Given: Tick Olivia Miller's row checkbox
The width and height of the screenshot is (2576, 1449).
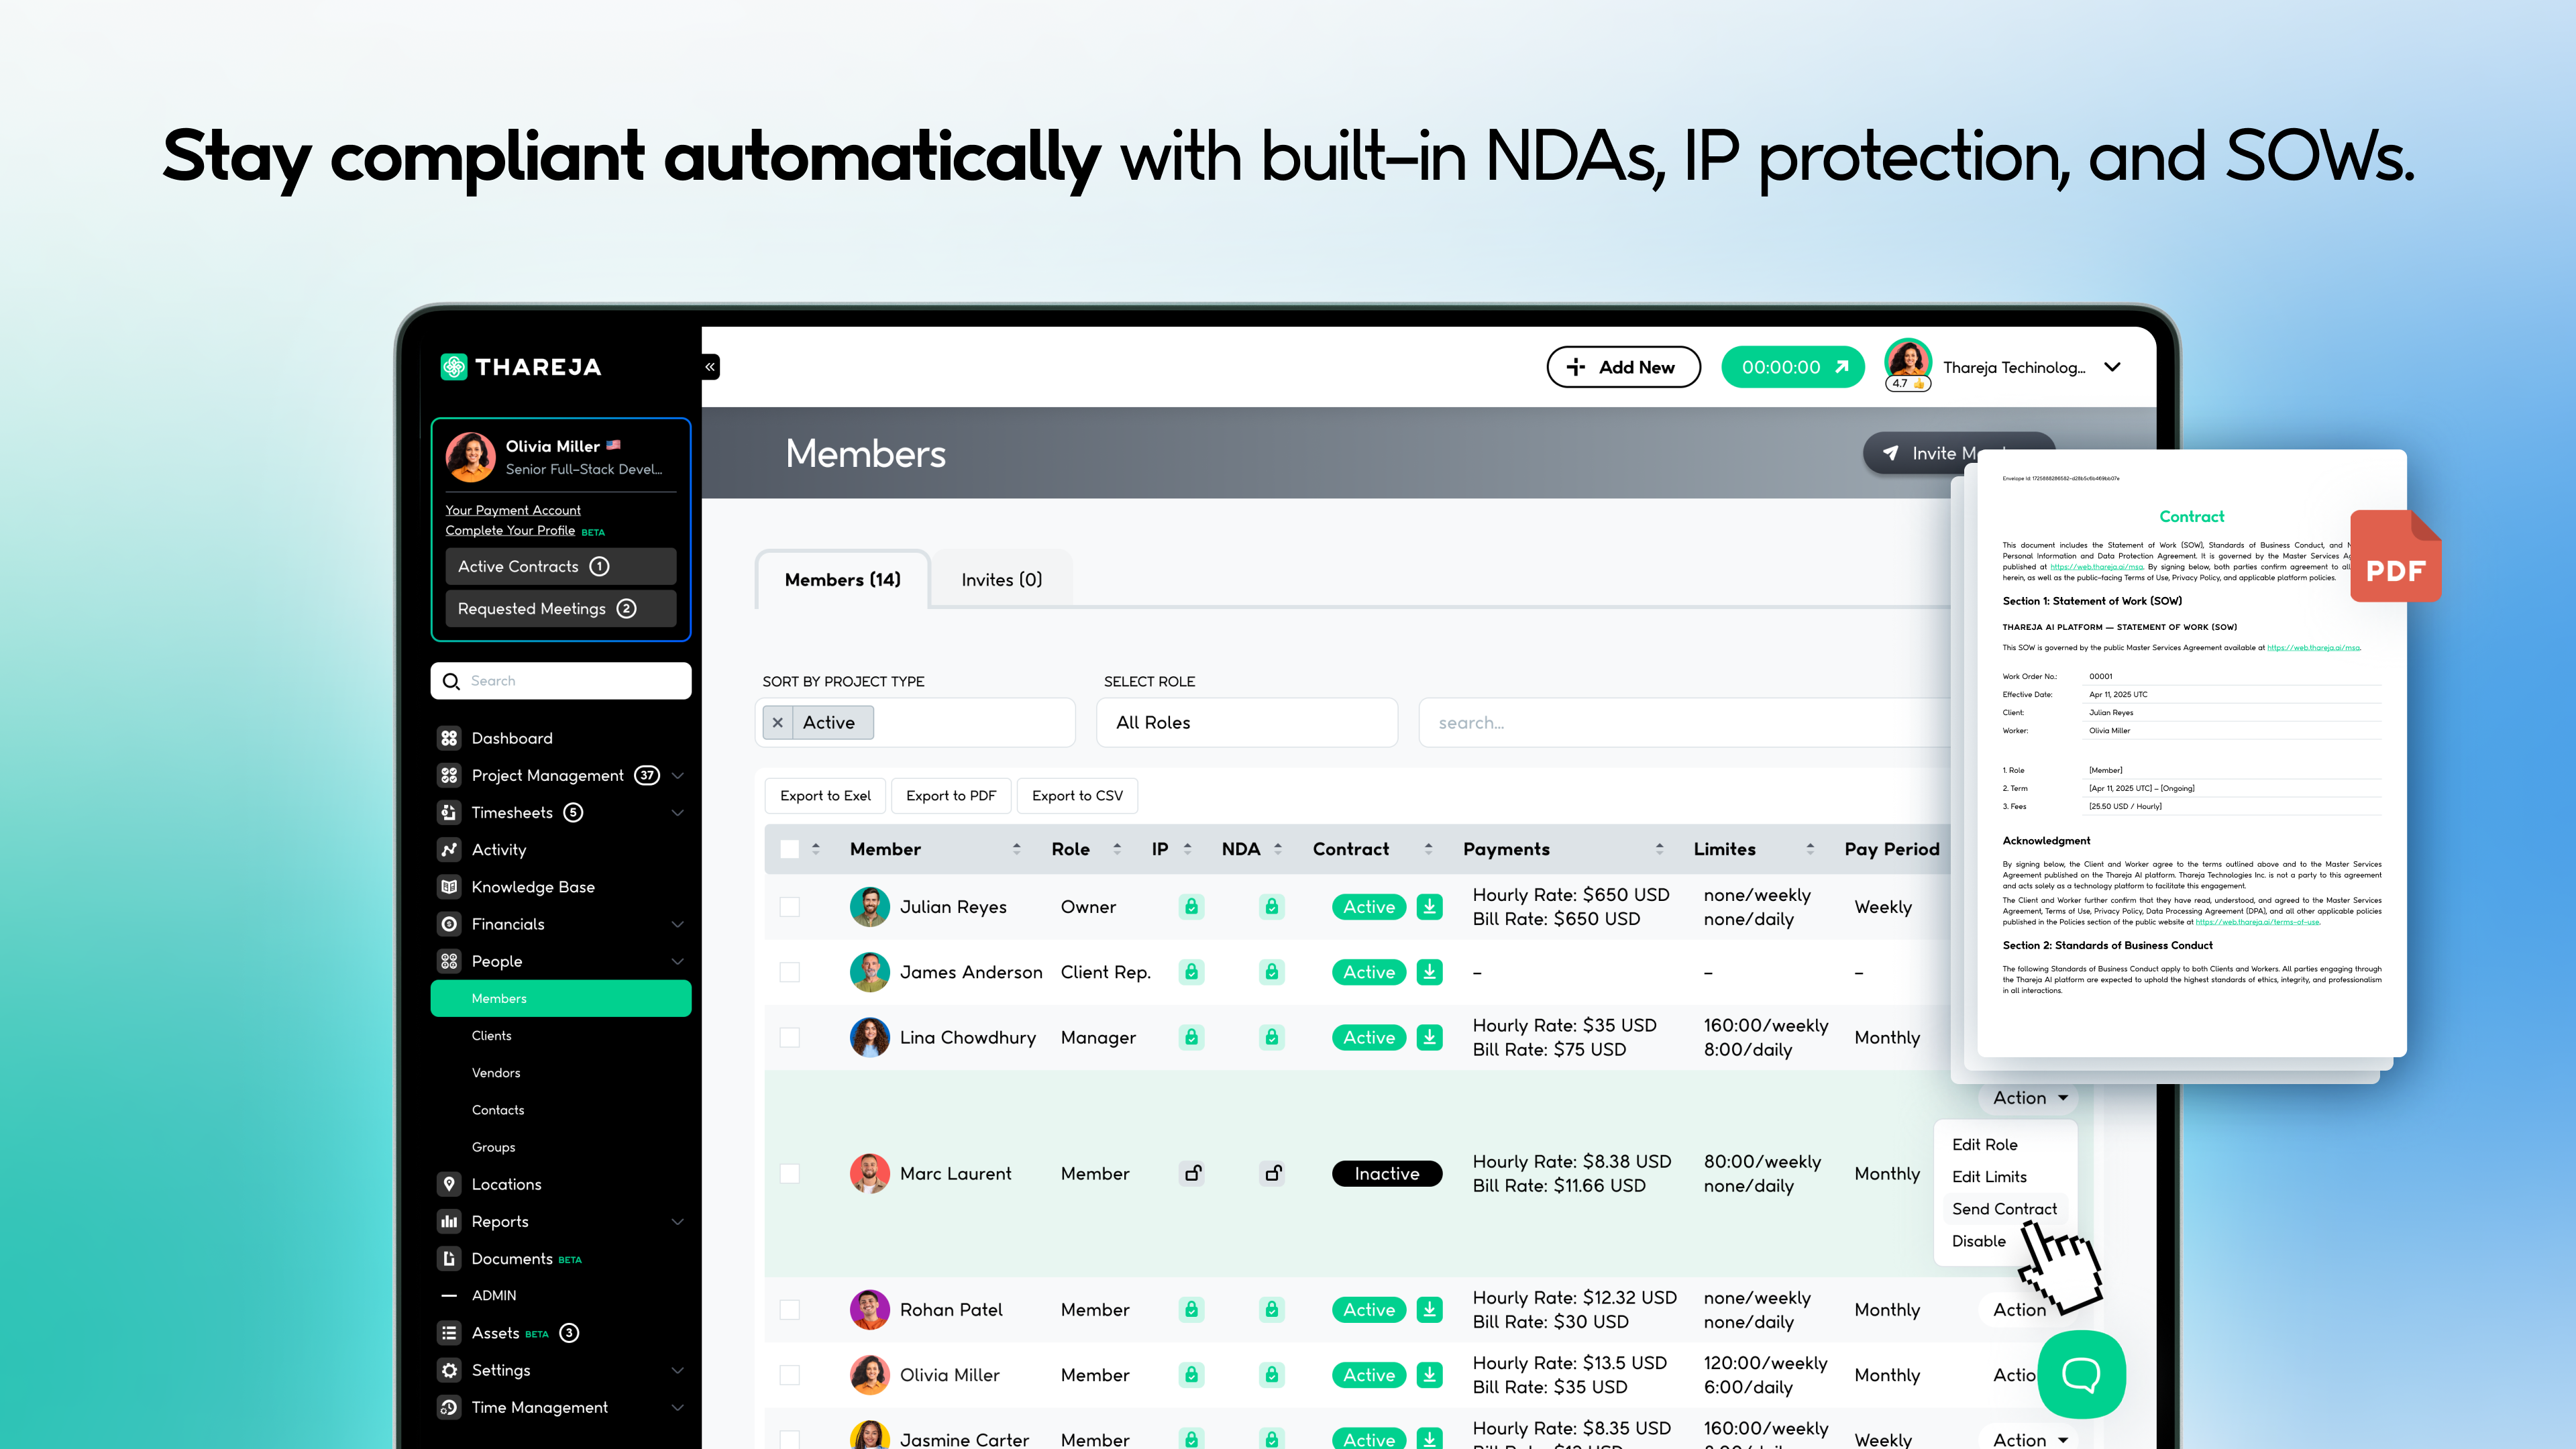Looking at the screenshot, I should [791, 1375].
